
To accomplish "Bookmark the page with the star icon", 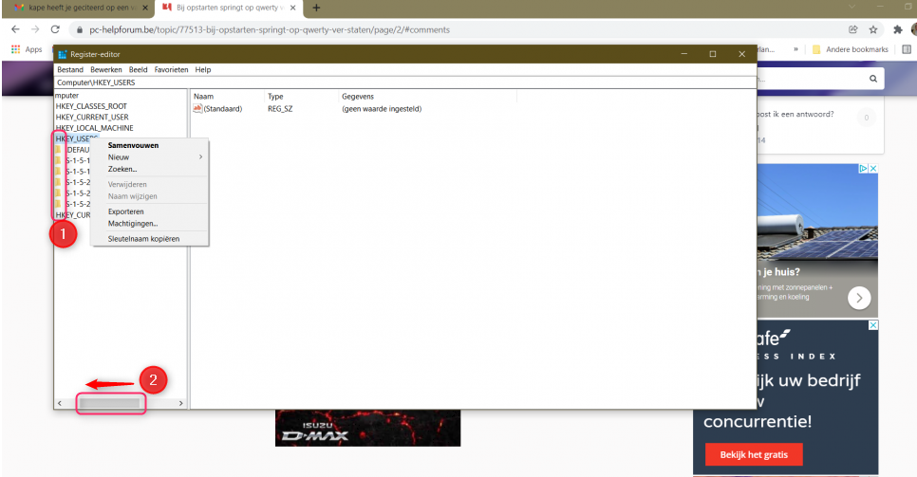I will click(x=873, y=29).
